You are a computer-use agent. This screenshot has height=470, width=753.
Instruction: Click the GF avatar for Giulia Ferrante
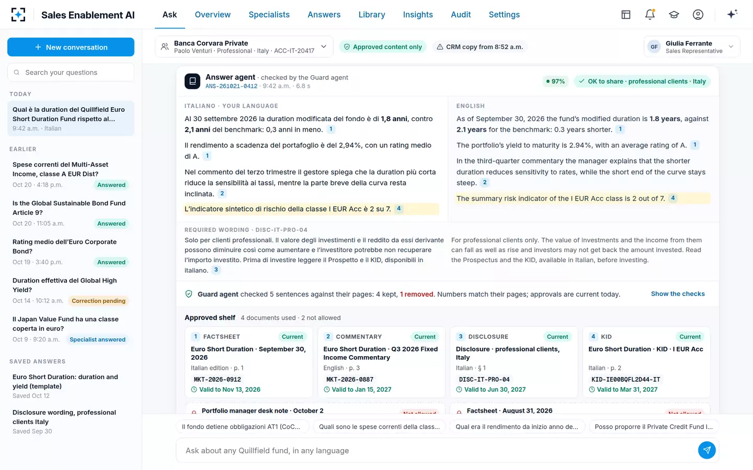click(x=654, y=47)
